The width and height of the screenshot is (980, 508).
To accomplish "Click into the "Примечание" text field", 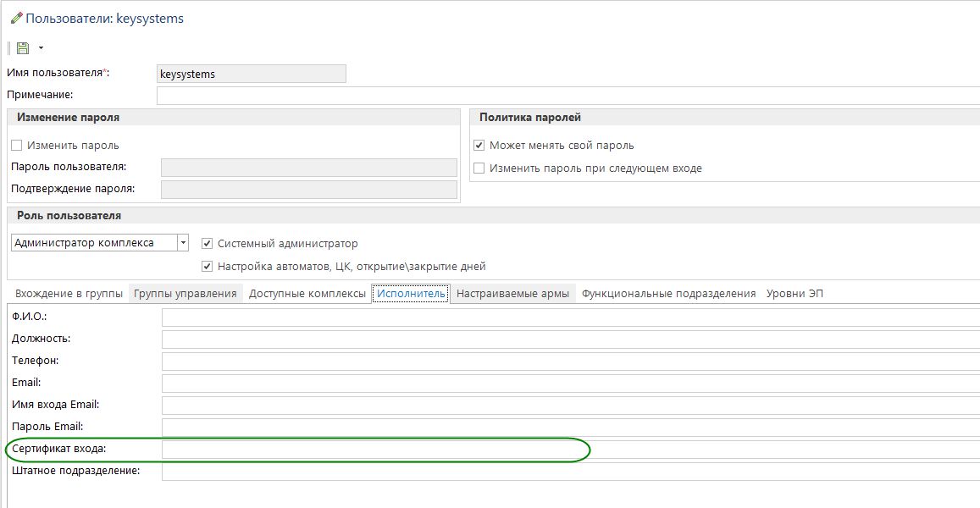I will point(568,95).
